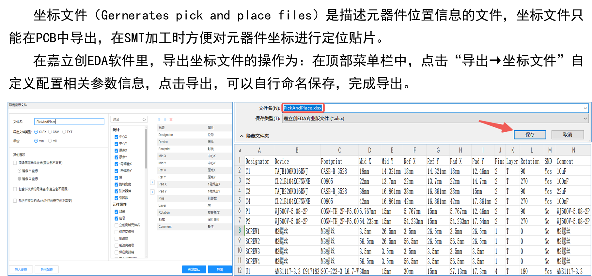Screen dimensions: 592x276
Task: Select spreadsheet row 1 header
Action: (x=240, y=161)
